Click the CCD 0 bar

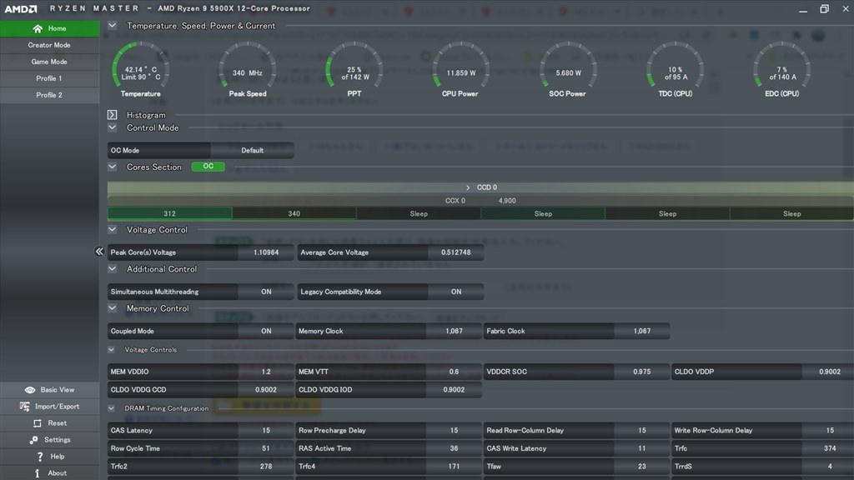pyautogui.click(x=480, y=187)
